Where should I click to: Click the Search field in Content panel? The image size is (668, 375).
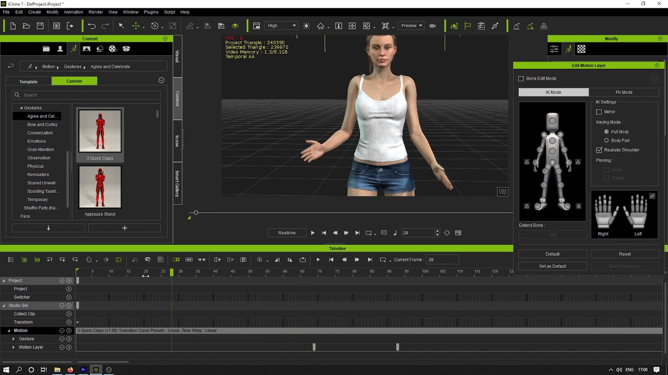tap(87, 95)
